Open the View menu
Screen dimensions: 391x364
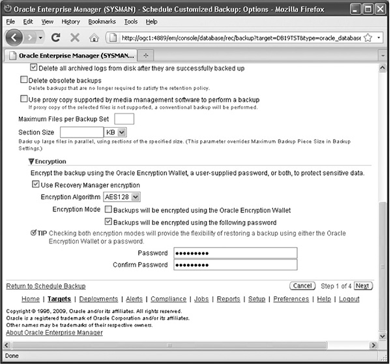click(x=48, y=22)
